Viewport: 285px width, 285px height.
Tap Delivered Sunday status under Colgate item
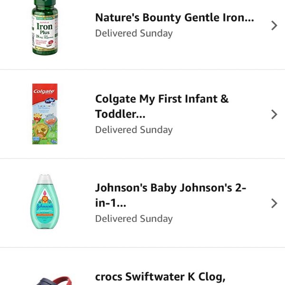[x=133, y=130]
